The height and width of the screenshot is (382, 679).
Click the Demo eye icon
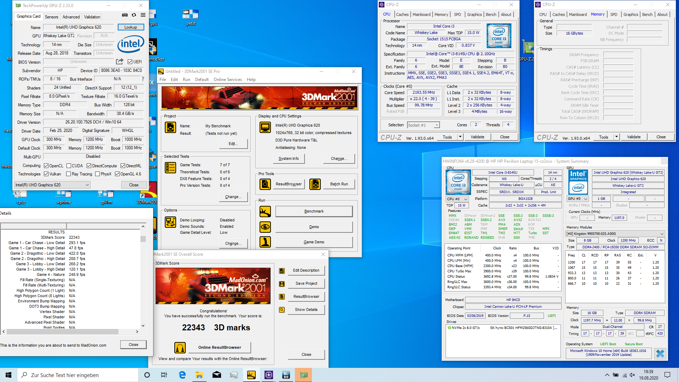pos(265,227)
